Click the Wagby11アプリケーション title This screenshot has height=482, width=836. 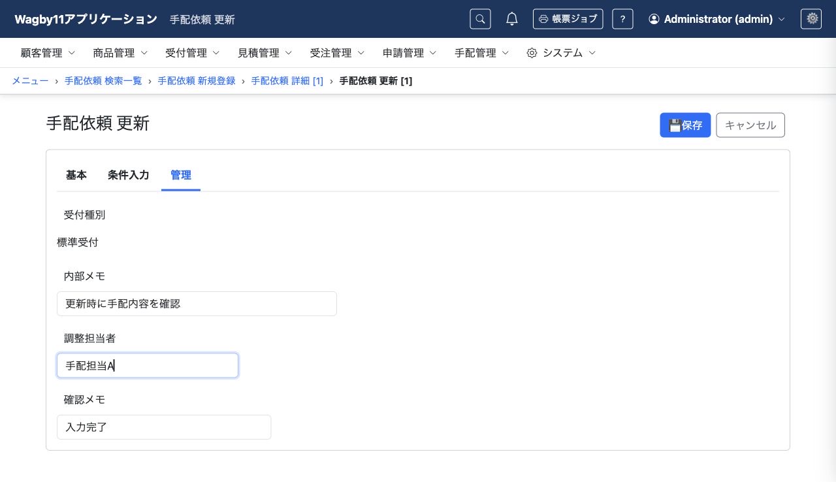pyautogui.click(x=86, y=19)
